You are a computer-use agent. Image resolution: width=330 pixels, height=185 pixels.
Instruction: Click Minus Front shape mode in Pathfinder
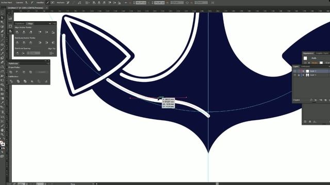(x=17, y=72)
